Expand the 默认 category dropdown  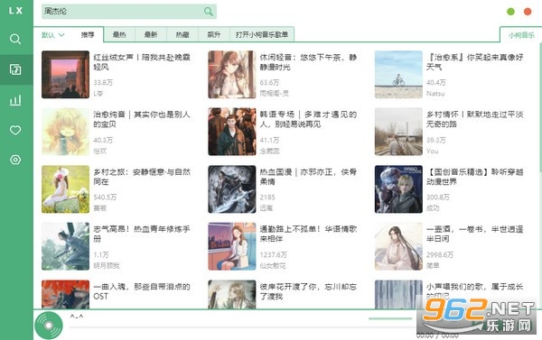click(53, 35)
